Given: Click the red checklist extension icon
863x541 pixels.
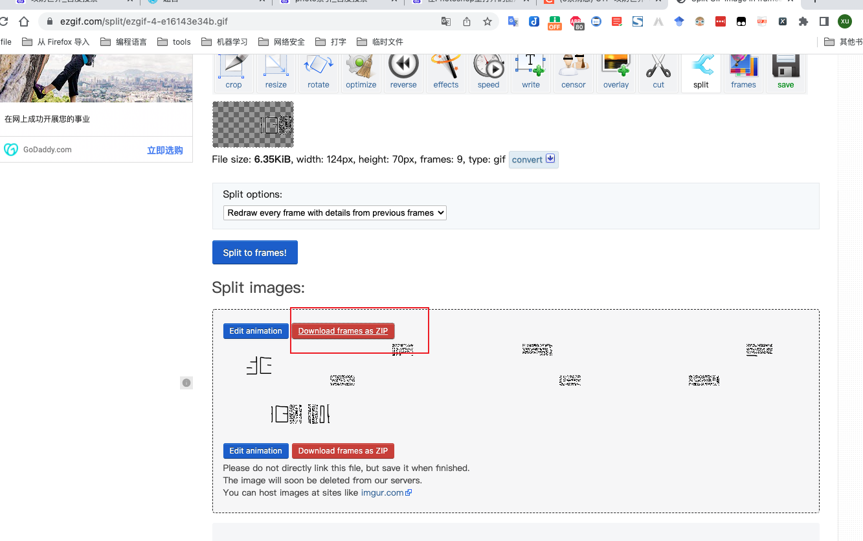Looking at the screenshot, I should pyautogui.click(x=617, y=21).
